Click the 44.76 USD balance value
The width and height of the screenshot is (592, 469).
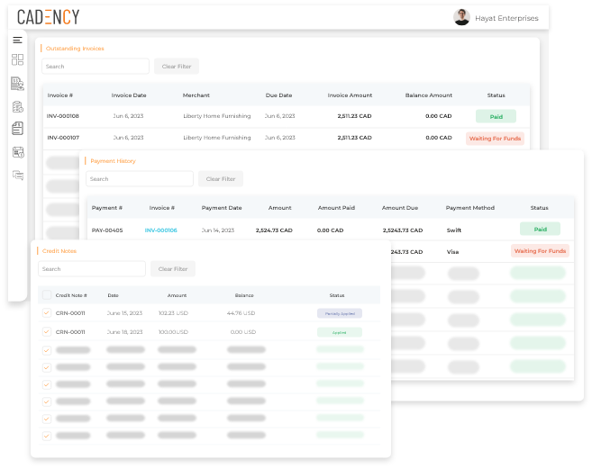click(x=241, y=313)
